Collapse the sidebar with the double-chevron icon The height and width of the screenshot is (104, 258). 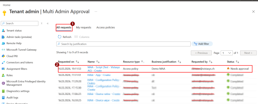pos(48,23)
